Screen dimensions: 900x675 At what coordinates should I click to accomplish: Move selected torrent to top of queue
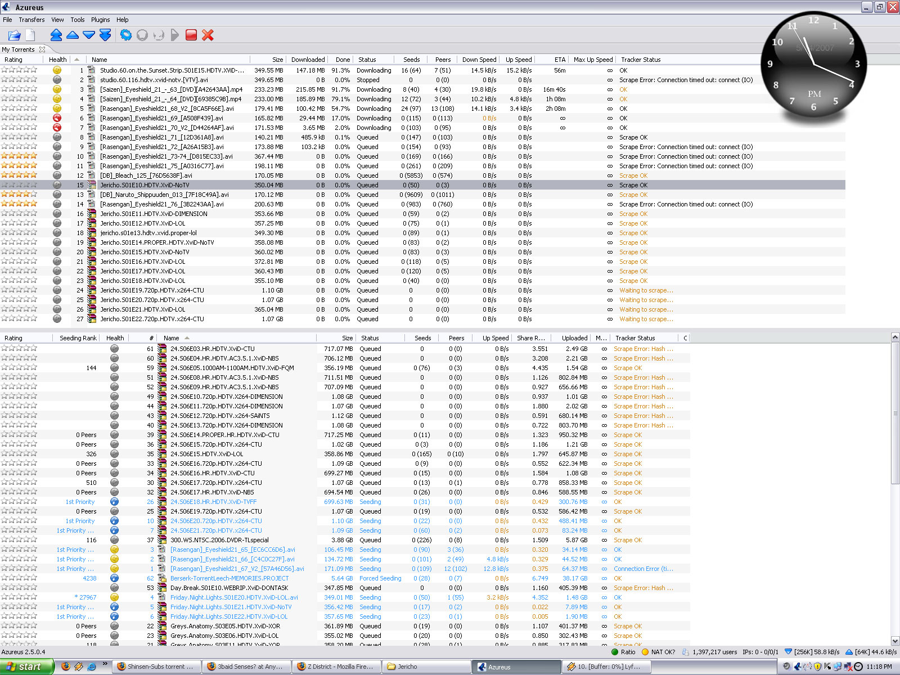click(x=56, y=35)
